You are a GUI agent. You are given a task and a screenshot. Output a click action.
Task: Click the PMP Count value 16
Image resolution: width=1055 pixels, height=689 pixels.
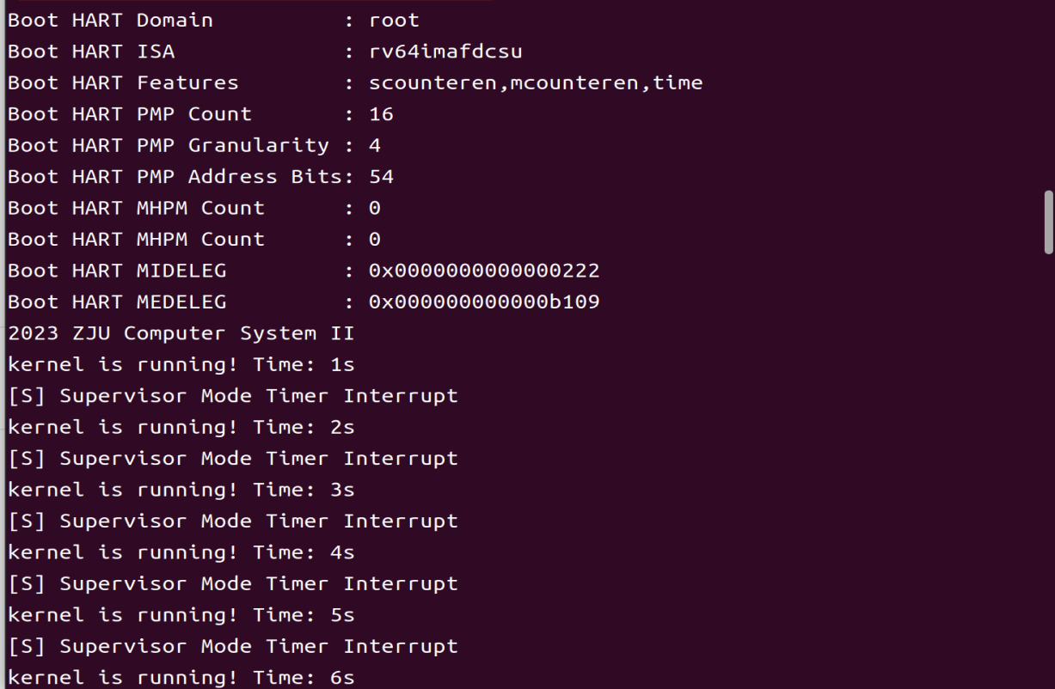pos(381,113)
